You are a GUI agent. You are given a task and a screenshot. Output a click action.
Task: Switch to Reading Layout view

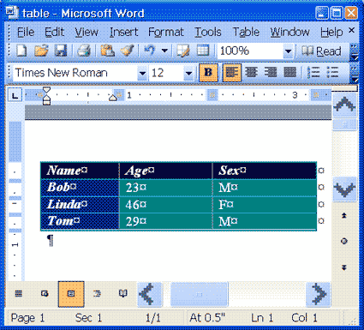[x=123, y=294]
